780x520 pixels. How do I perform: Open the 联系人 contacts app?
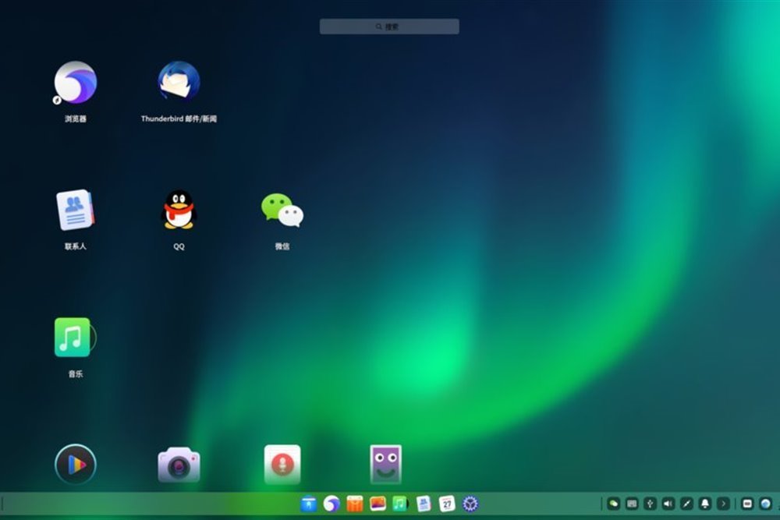75,210
